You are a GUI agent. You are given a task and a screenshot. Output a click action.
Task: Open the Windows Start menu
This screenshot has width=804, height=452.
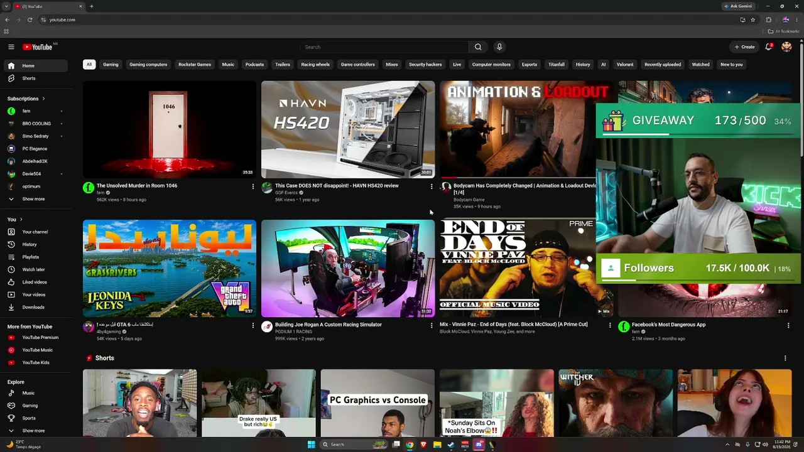coord(311,444)
